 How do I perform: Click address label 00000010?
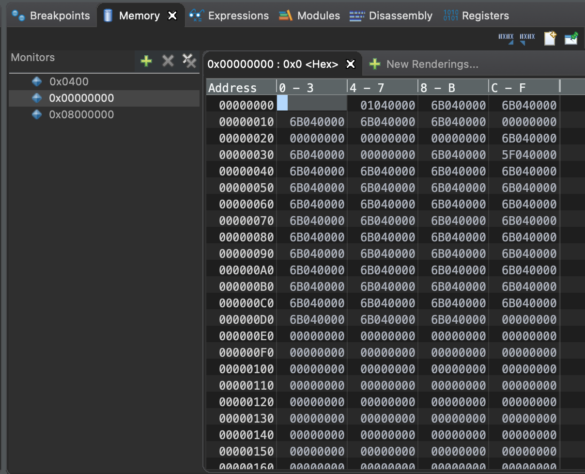point(246,122)
